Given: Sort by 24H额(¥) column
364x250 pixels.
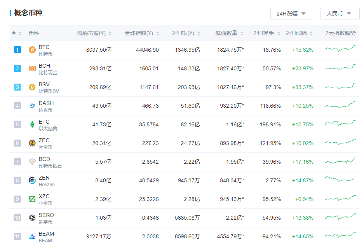Looking at the screenshot, I should point(186,33).
